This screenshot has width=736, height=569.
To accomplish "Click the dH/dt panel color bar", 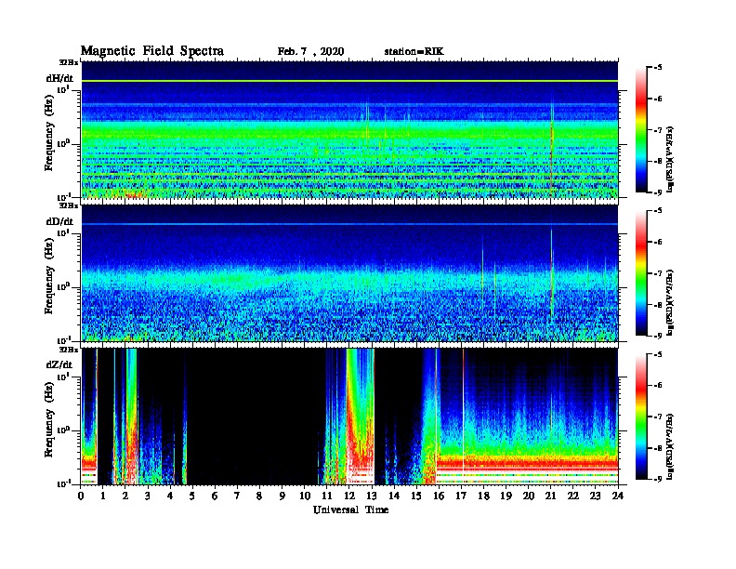I will (641, 129).
